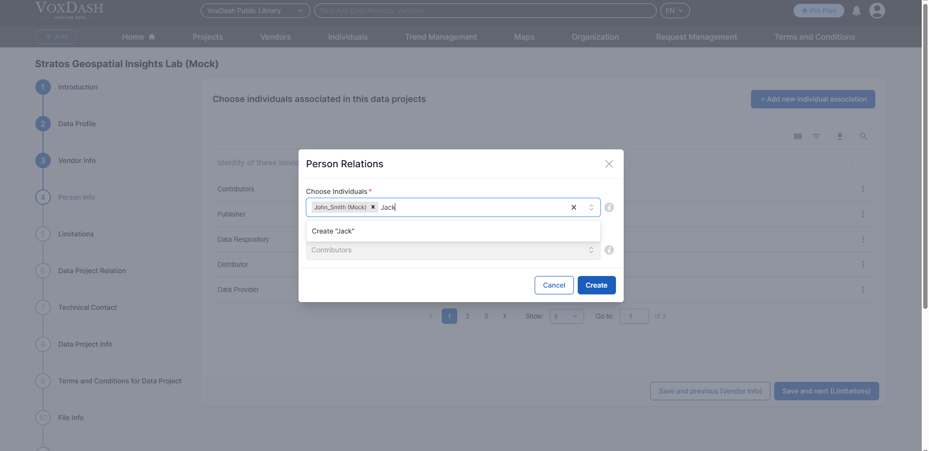
Task: Open Trend Management menu
Action: 441,37
